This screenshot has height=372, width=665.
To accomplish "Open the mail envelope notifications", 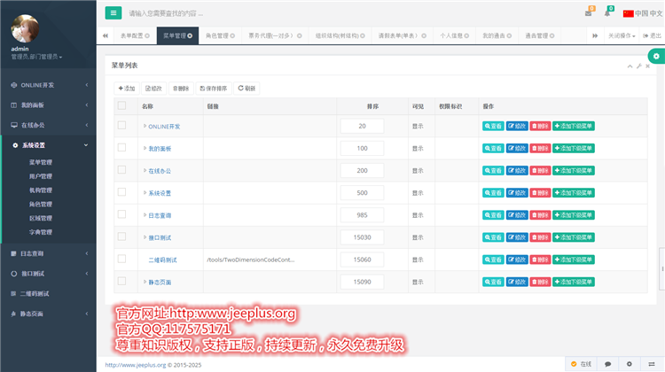I will coord(589,13).
